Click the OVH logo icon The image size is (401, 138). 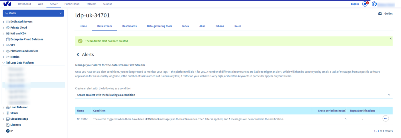[7, 4]
